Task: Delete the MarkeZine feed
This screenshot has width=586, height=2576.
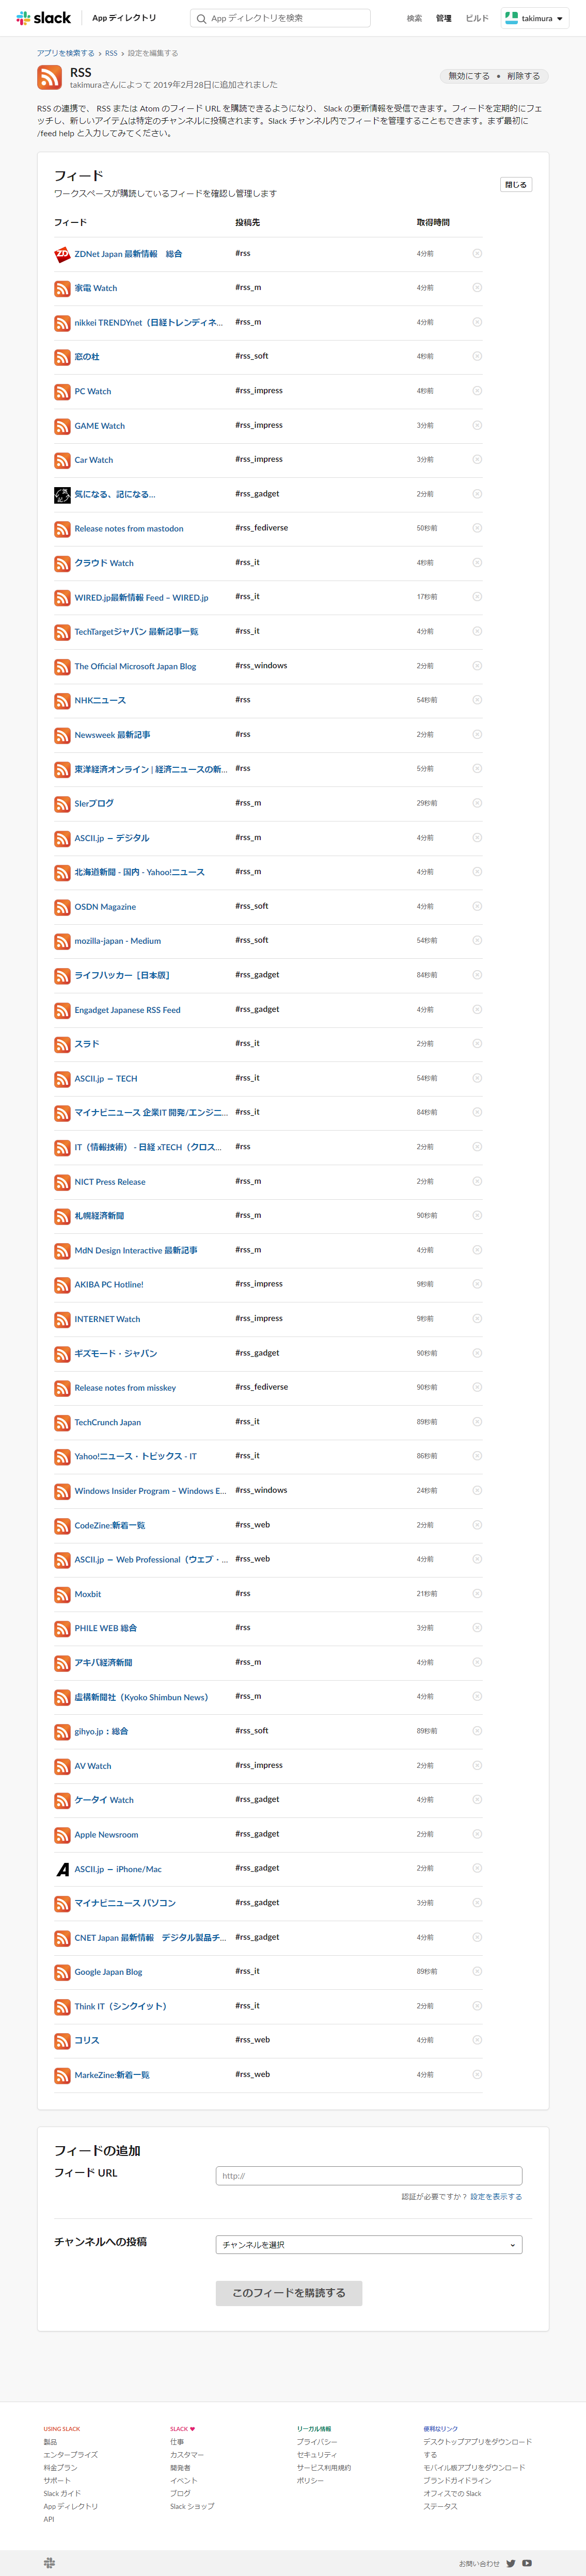Action: click(477, 2074)
